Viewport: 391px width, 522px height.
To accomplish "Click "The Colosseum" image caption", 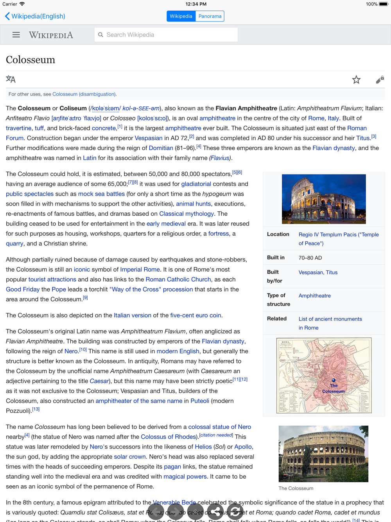I will [296, 488].
